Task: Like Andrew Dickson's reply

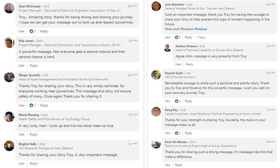Action: [x=179, y=64]
